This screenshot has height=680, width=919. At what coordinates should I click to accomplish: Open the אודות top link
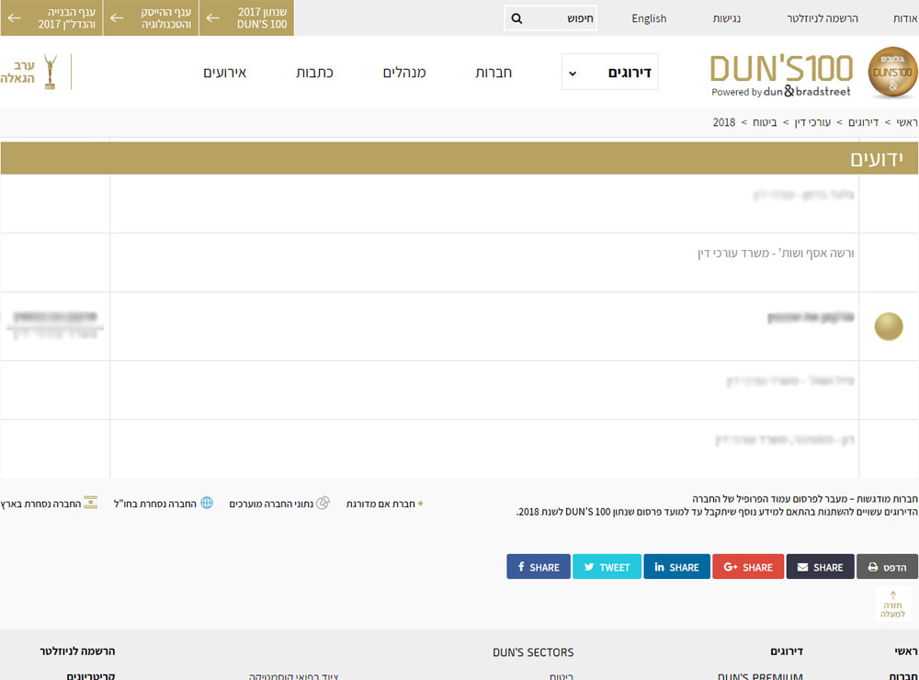click(905, 18)
